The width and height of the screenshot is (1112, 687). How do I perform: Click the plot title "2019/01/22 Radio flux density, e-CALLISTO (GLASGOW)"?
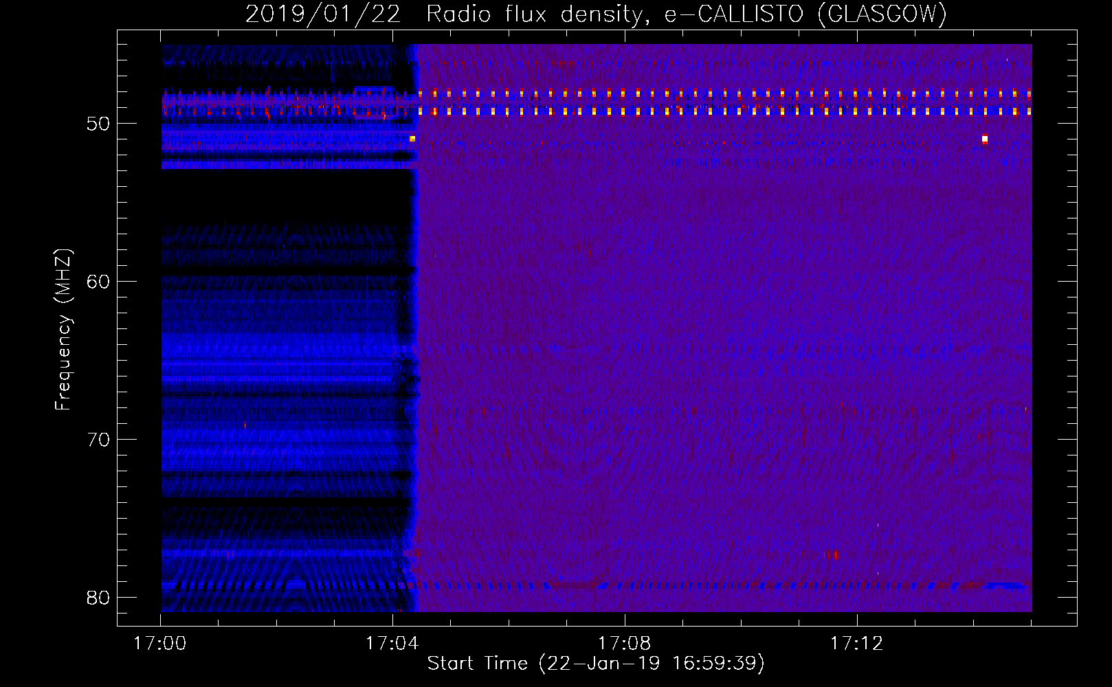point(596,14)
